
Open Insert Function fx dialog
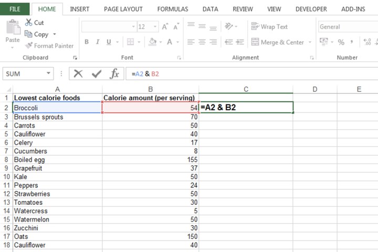(114, 74)
